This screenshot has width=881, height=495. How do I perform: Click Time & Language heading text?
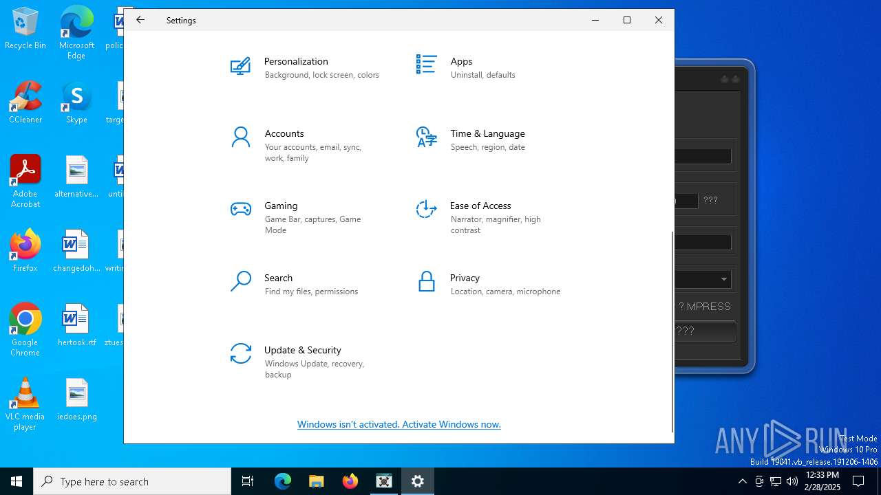click(x=487, y=133)
